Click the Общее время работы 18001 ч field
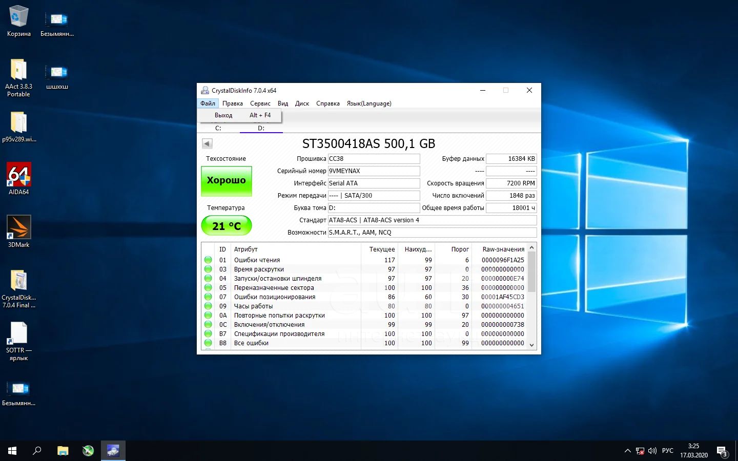 [511, 208]
